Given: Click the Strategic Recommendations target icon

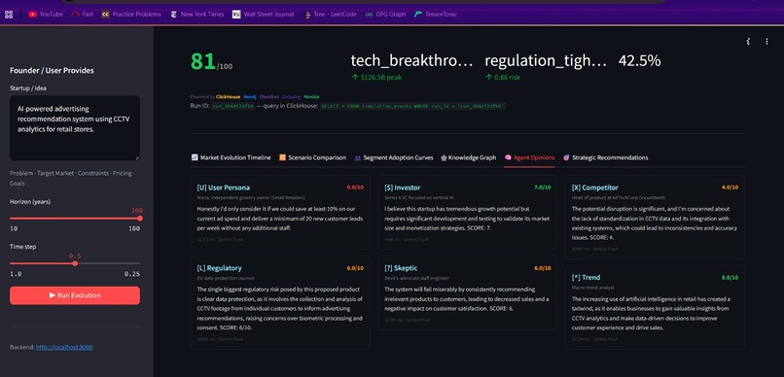Looking at the screenshot, I should click(x=566, y=157).
